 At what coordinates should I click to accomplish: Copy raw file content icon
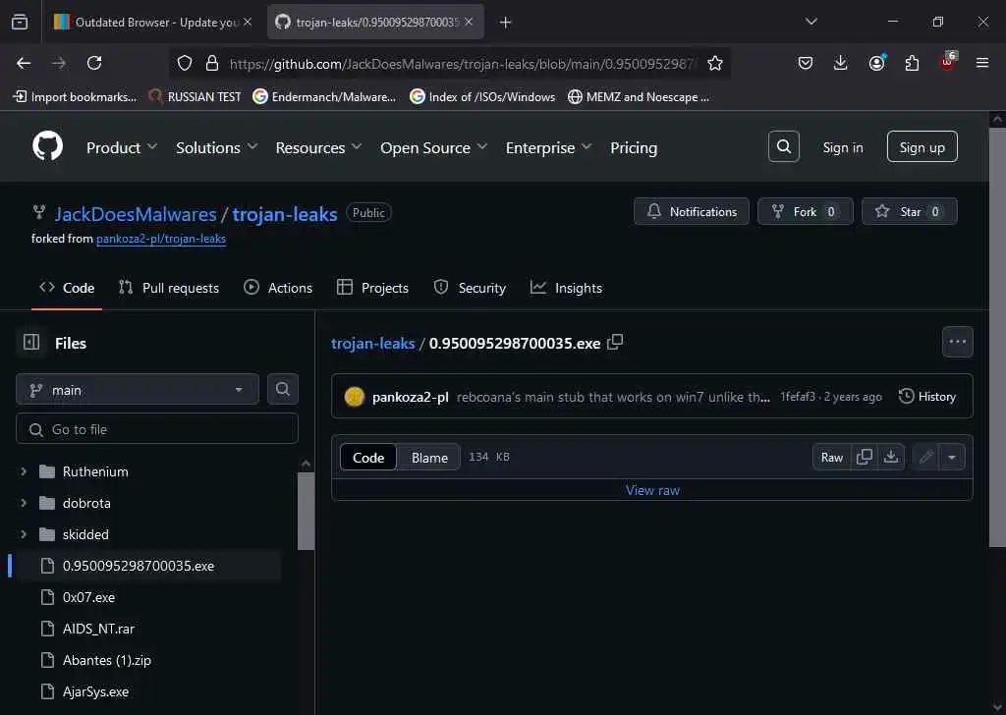pyautogui.click(x=865, y=458)
